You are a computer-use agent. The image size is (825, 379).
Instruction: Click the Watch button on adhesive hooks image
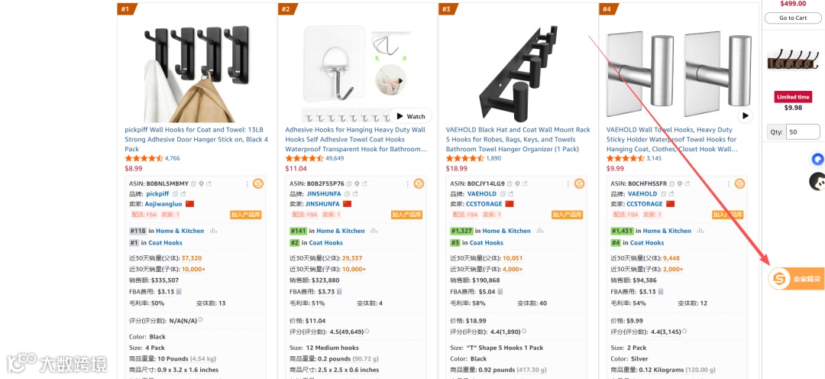[410, 116]
